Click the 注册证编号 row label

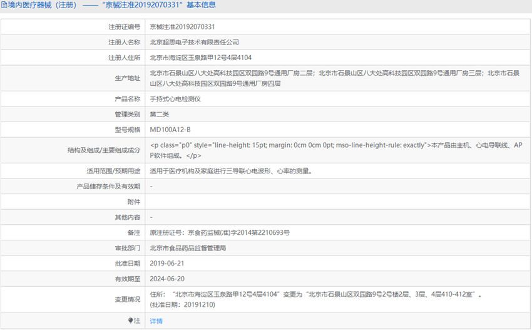[x=124, y=27]
